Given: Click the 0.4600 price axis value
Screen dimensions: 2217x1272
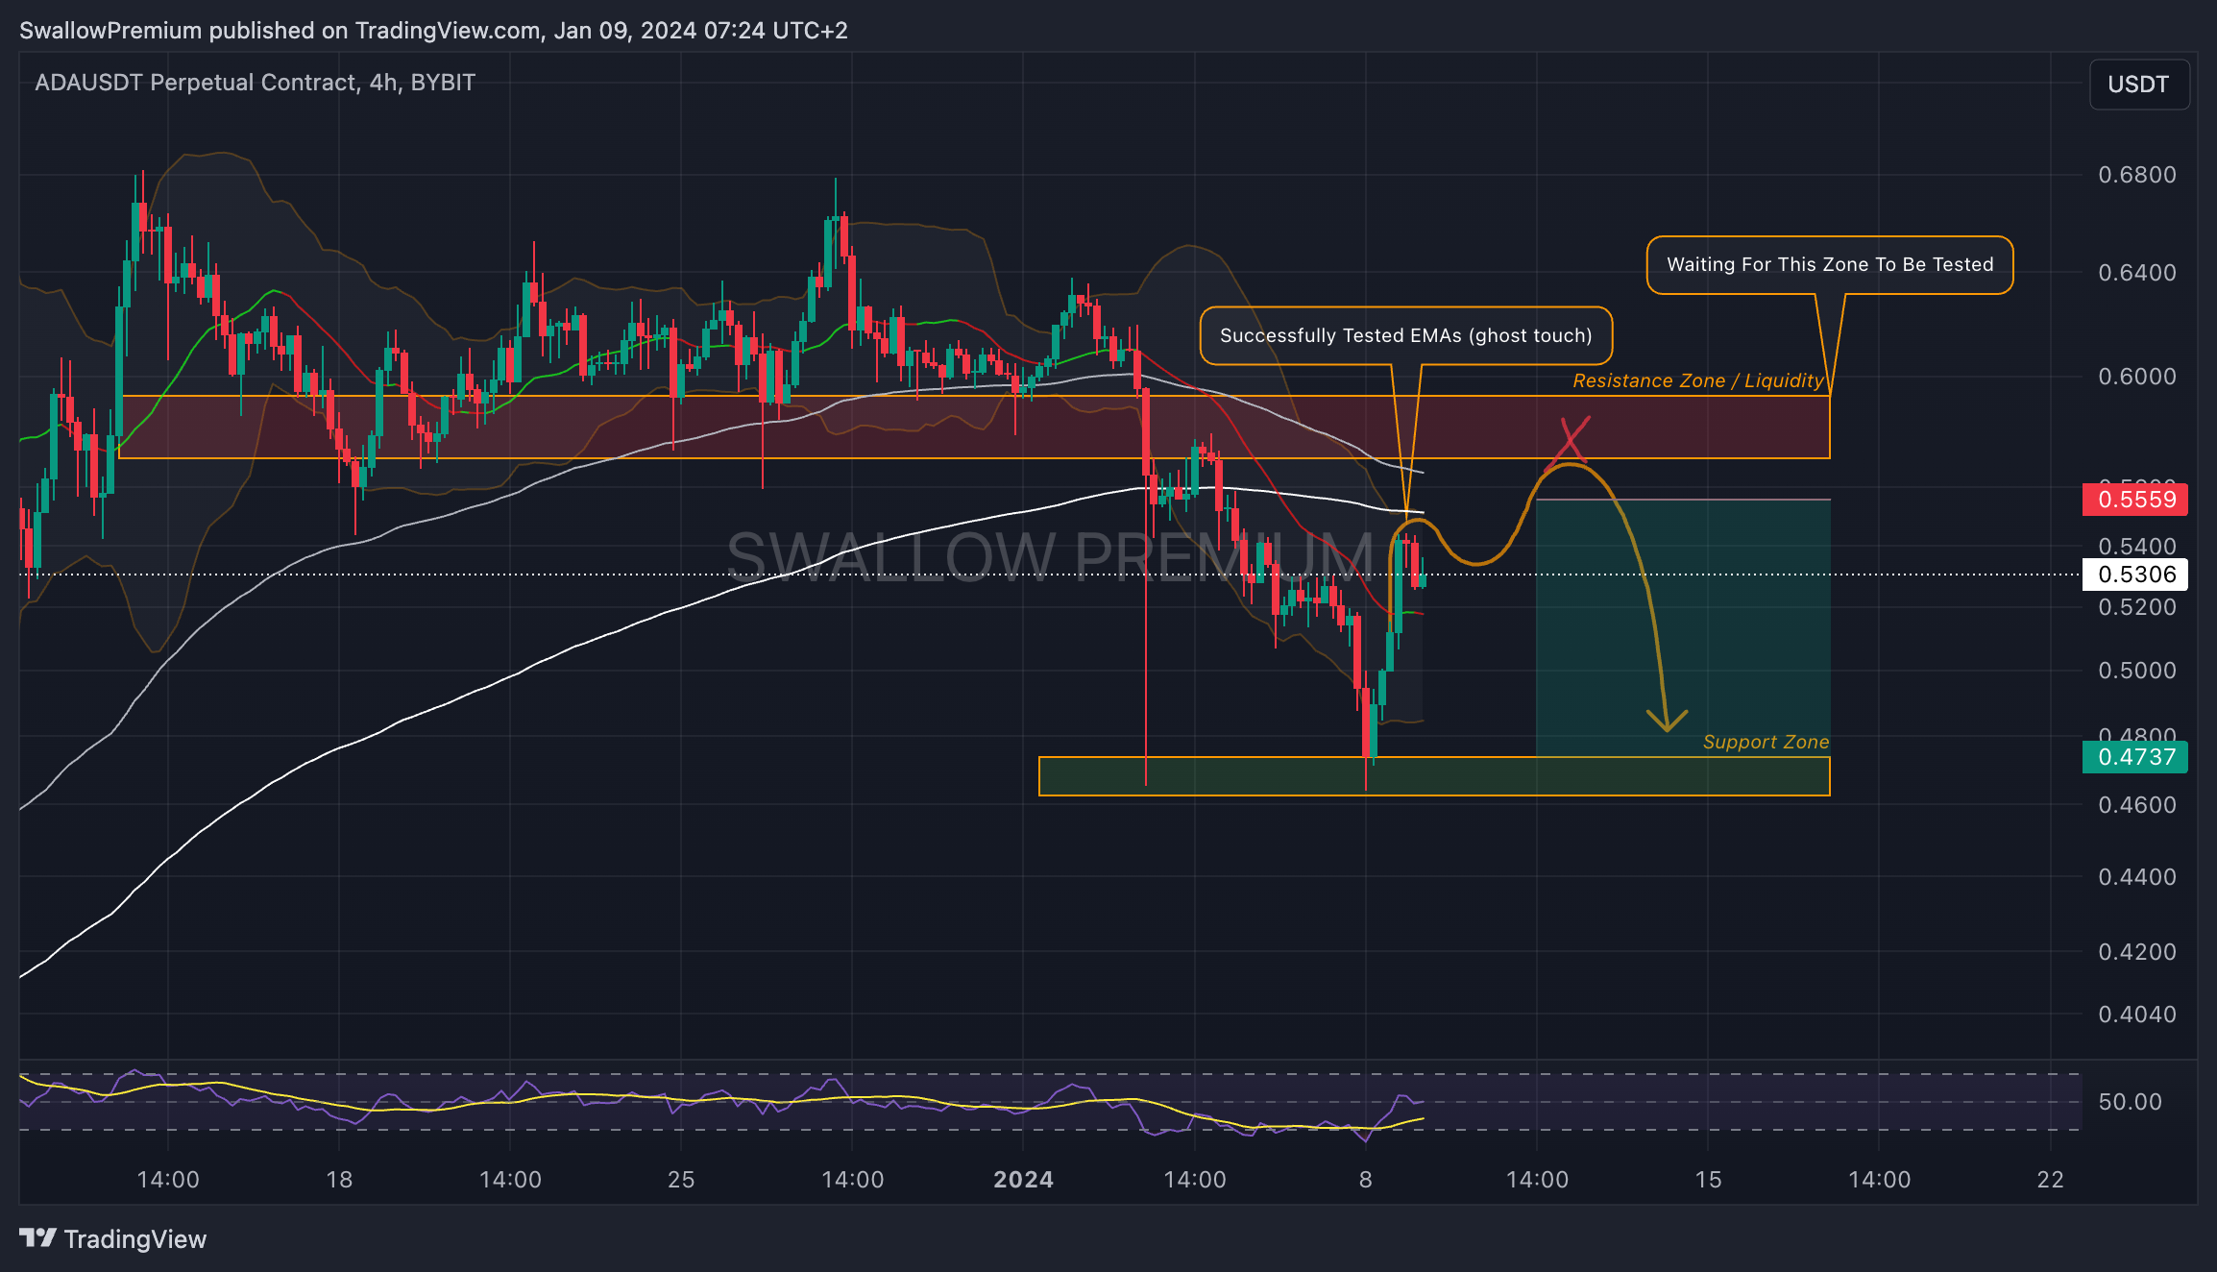Looking at the screenshot, I should point(2137,805).
